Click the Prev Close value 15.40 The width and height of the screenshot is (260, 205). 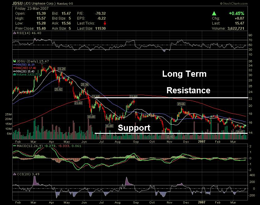[x=41, y=28]
